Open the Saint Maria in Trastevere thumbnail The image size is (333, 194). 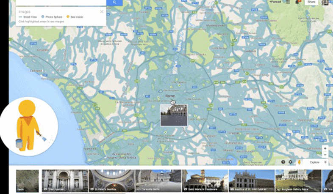(205, 181)
